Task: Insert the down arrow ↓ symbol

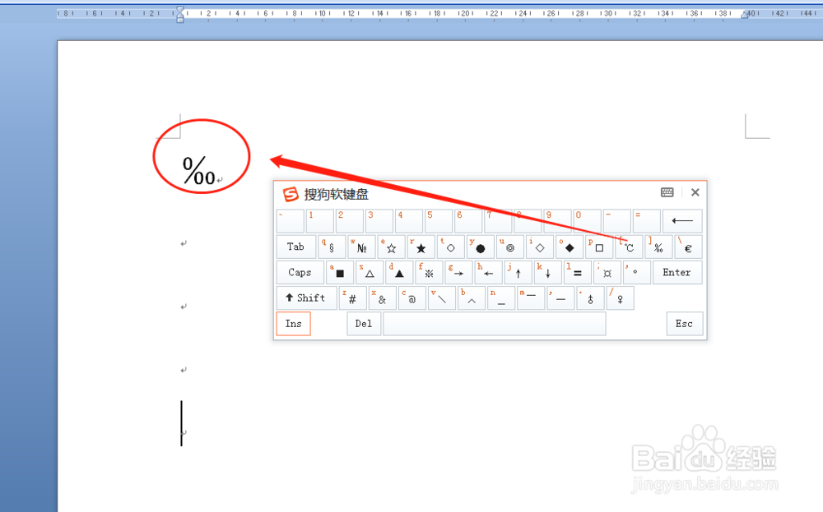Action: [548, 273]
